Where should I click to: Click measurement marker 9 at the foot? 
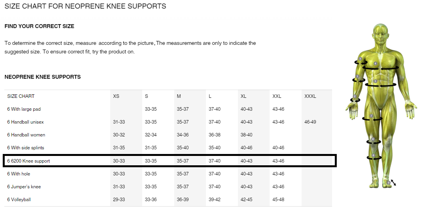[x=389, y=183]
